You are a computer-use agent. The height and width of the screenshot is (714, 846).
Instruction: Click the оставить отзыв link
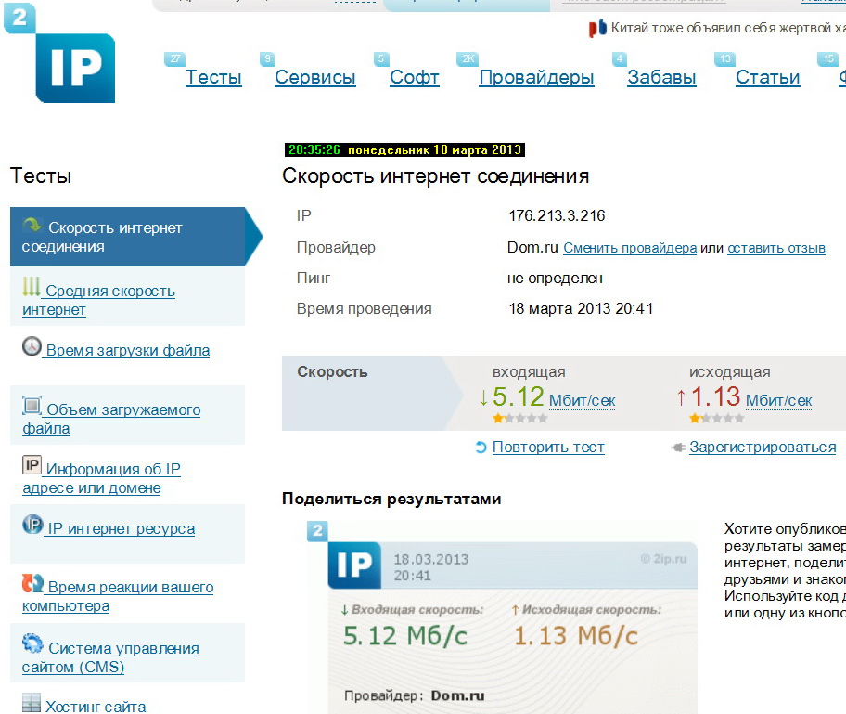775,249
